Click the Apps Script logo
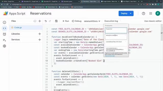This screenshot has height=91, width=163. pos(14,13)
